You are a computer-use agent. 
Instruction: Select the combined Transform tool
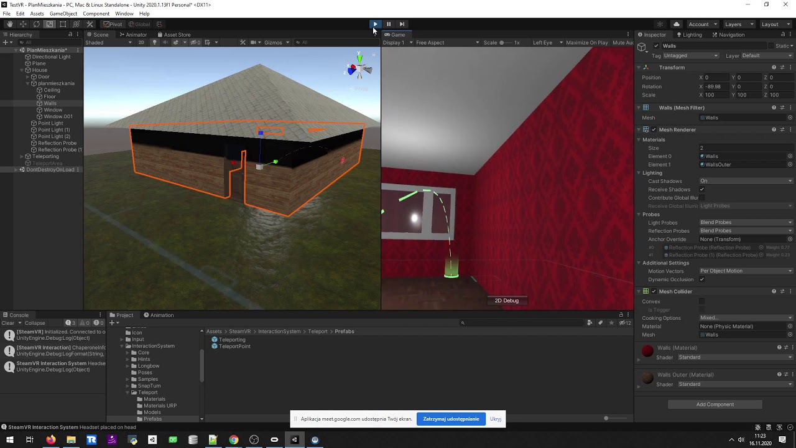[76, 24]
